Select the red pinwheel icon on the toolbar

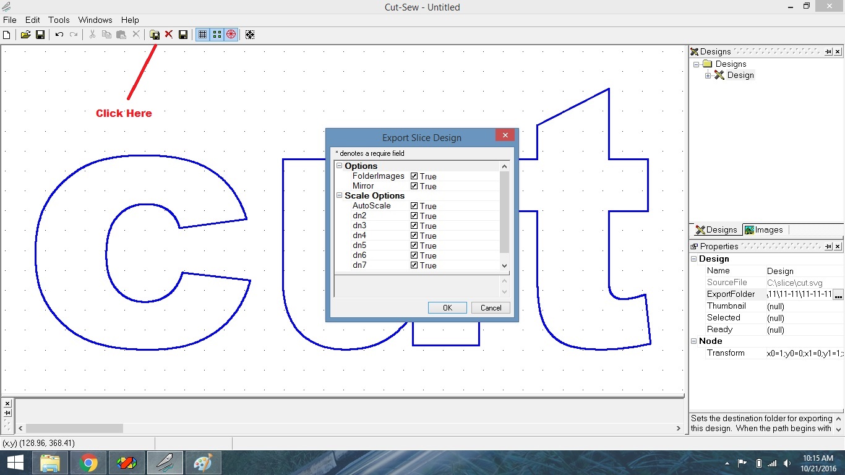point(230,34)
